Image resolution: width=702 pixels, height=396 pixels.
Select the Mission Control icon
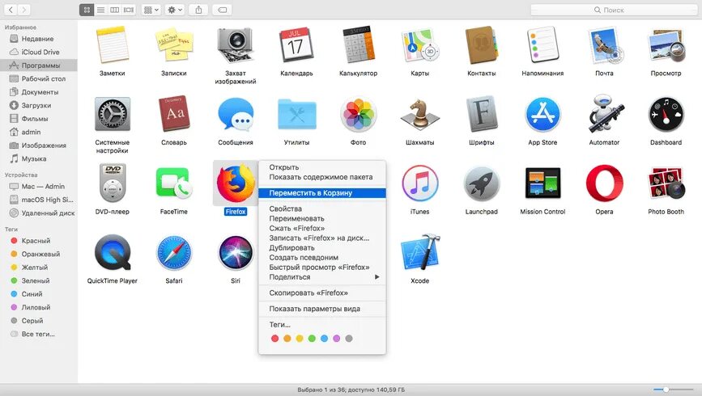[x=542, y=183]
